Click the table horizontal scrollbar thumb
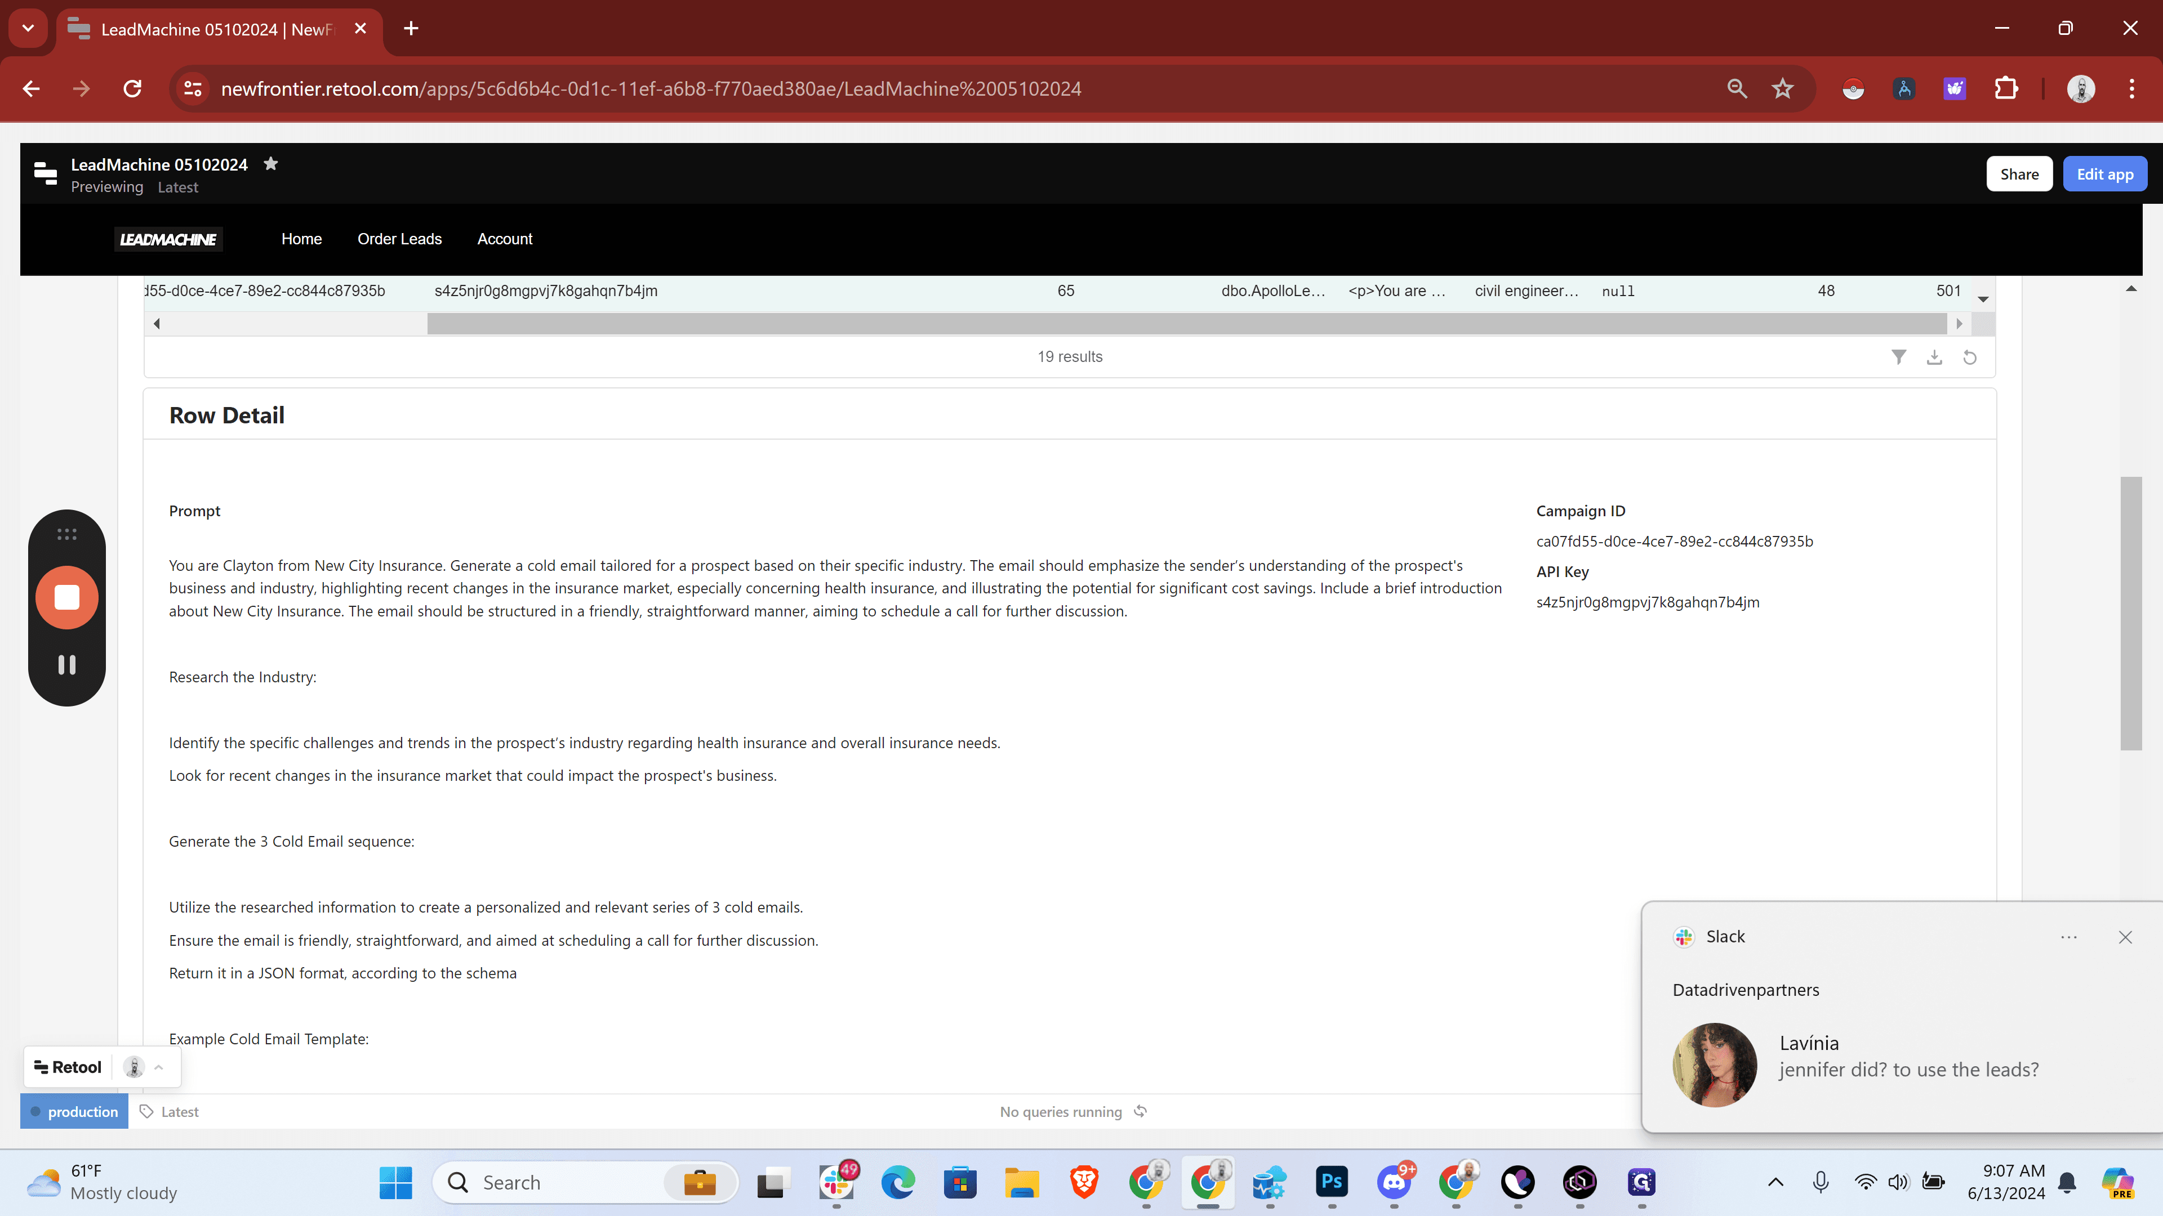2163x1216 pixels. click(x=1186, y=323)
